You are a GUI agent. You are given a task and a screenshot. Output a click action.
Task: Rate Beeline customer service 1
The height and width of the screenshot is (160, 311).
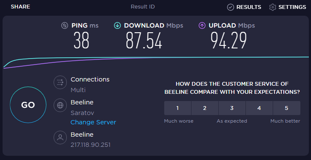pyautogui.click(x=177, y=108)
